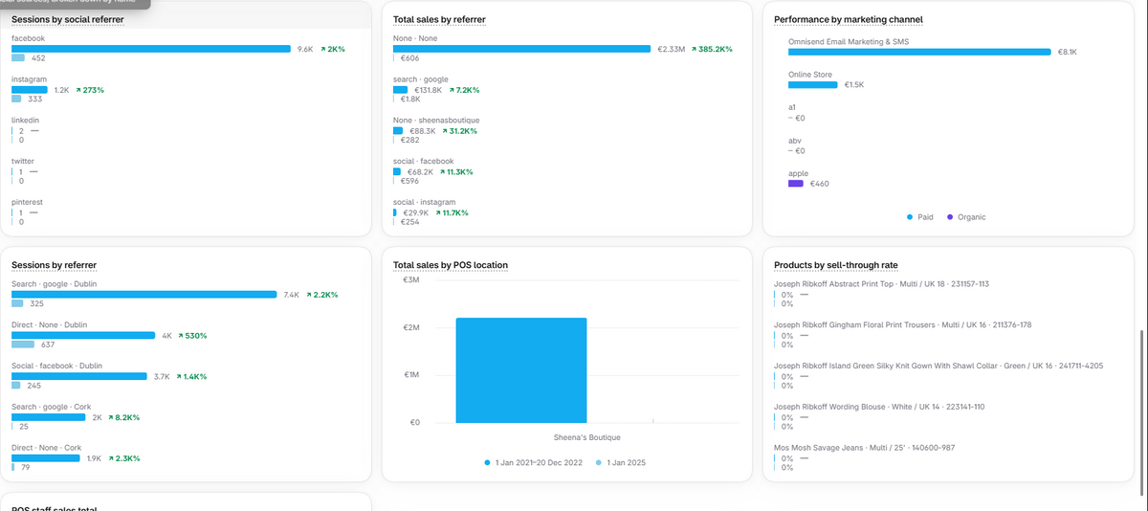Screen dimensions: 1148x511
Task: Click the trend arrow beside 530%
Action: point(181,336)
